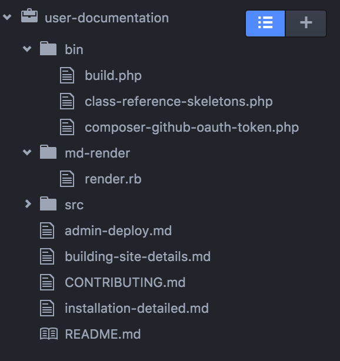Click the README.md book icon
Screen dimensions: 340x361
(x=49, y=333)
